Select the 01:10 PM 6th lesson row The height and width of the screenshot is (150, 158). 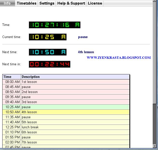66,132
